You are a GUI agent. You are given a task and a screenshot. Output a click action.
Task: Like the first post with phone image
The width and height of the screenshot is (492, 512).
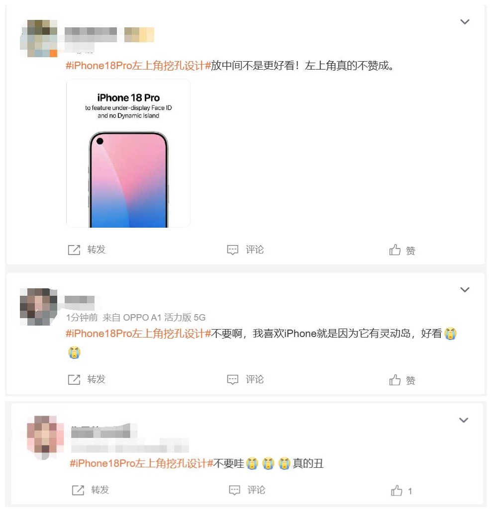[402, 250]
